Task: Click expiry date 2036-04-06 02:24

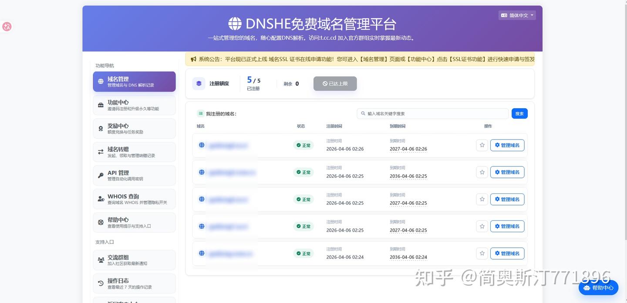Action: click(408, 257)
